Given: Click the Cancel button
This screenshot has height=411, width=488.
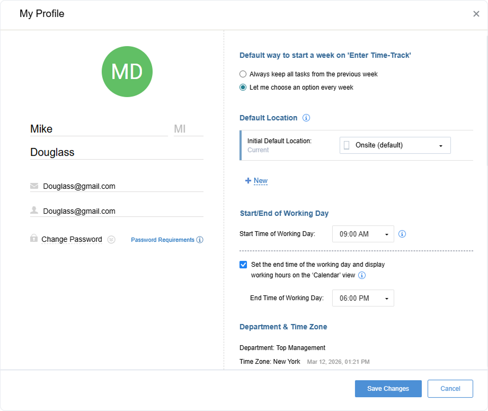Looking at the screenshot, I should coord(450,388).
